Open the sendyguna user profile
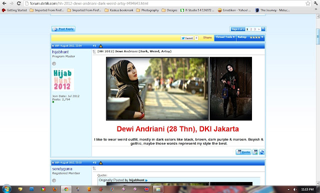320x193 pixels. [x=62, y=169]
